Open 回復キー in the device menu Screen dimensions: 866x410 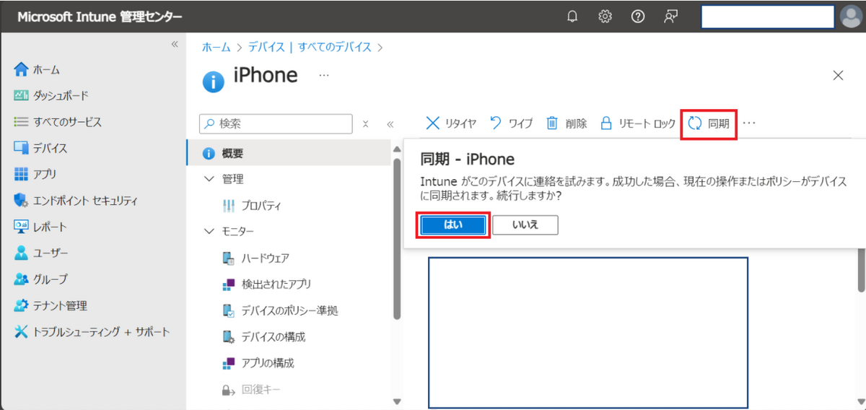[250, 390]
